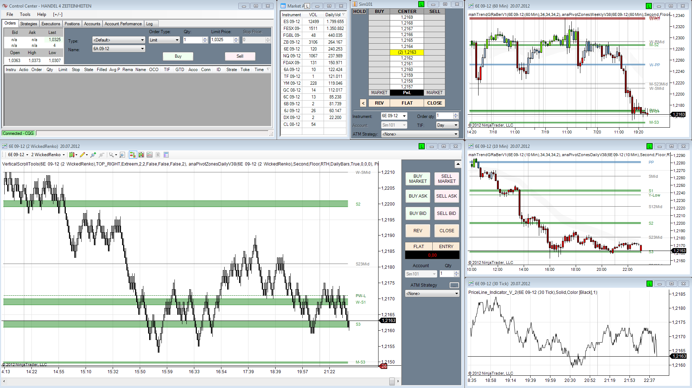Click the greyed zoom-out magnifier icon
This screenshot has width=692, height=388.
[101, 155]
